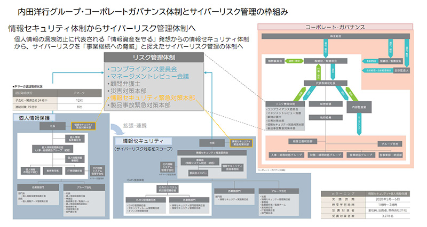Click the 情報セキュリティ推進事務局 box
This screenshot has width=427, height=227.
(232, 167)
